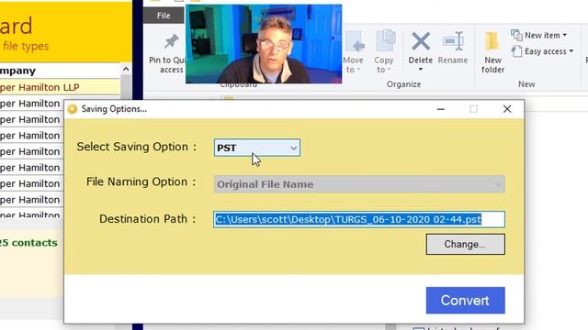Viewport: 588px width, 330px height.
Task: Click the Delete icon in Explorer ribbon
Action: (x=421, y=41)
